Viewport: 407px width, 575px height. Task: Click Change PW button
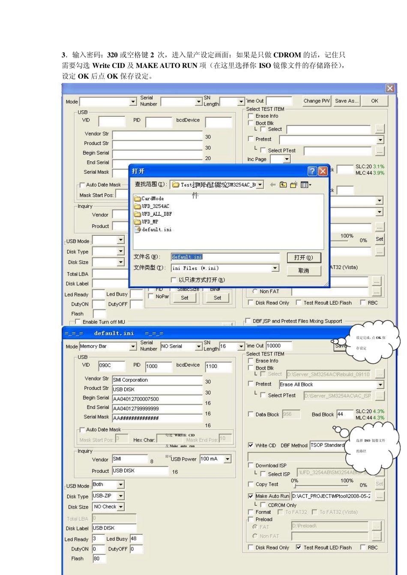click(x=316, y=101)
